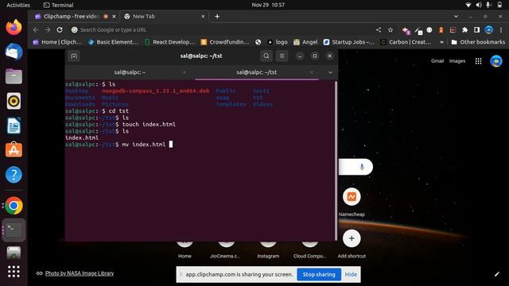Stop sharing the screen
The height and width of the screenshot is (286, 509).
tap(319, 274)
